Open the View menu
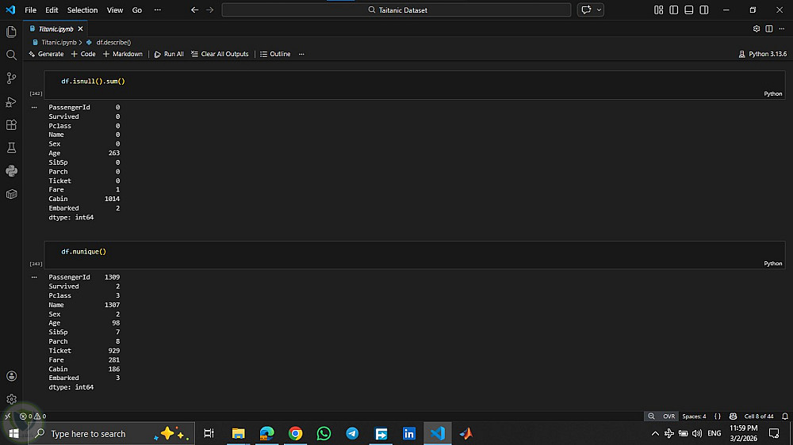The width and height of the screenshot is (793, 445). click(115, 10)
